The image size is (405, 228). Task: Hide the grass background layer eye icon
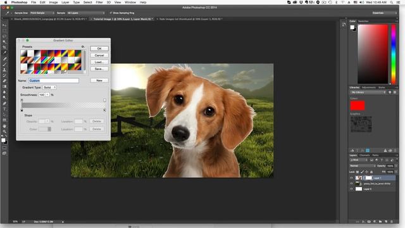tap(351, 184)
